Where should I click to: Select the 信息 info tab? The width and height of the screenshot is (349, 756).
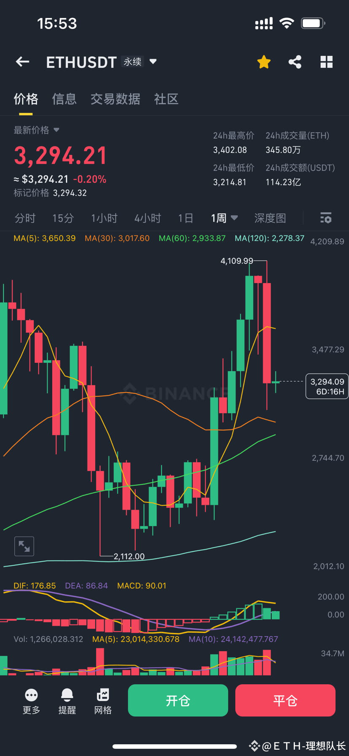[64, 99]
